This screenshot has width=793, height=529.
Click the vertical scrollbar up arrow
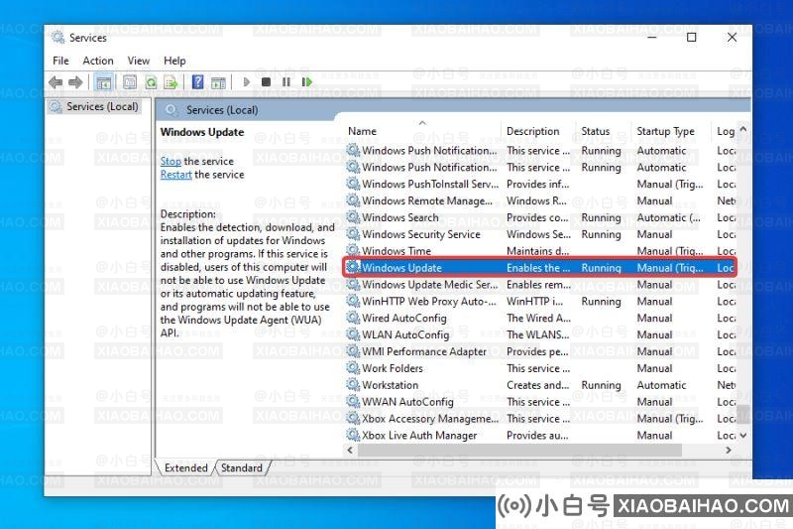tap(742, 129)
